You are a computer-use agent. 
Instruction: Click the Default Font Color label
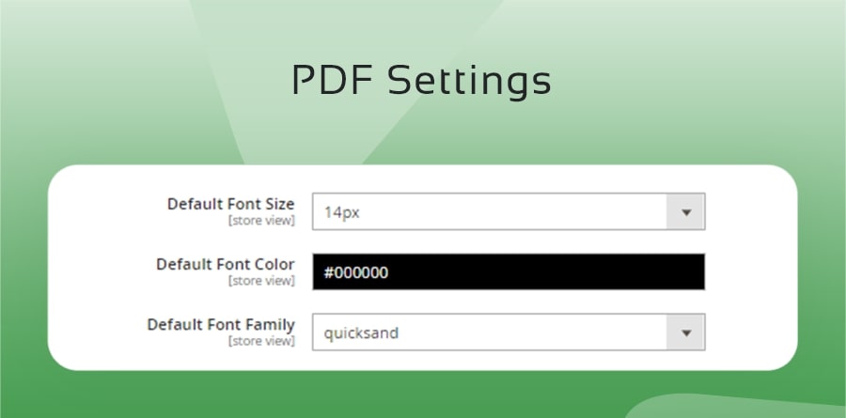tap(225, 264)
